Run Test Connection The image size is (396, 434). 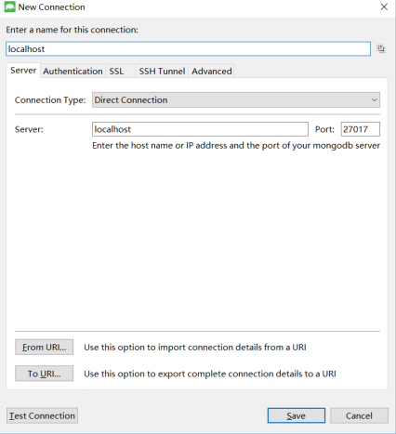pos(42,415)
